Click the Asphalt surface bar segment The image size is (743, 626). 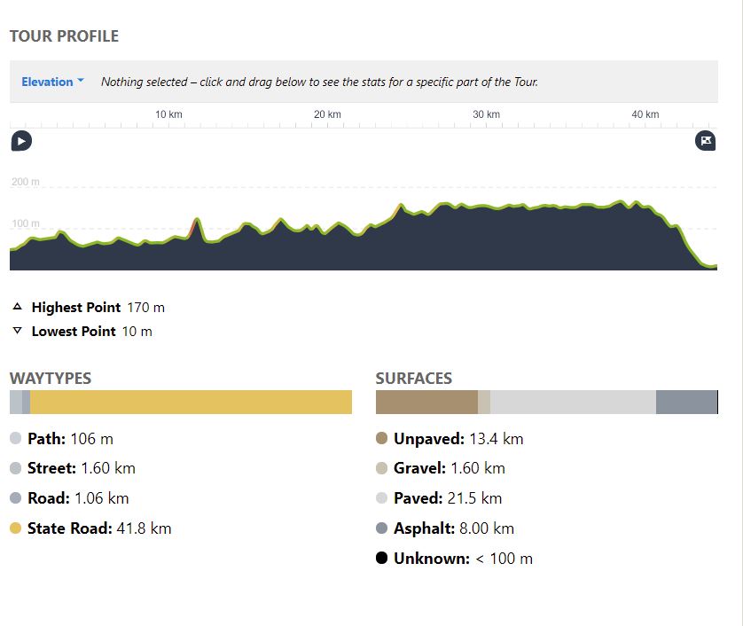(x=685, y=402)
